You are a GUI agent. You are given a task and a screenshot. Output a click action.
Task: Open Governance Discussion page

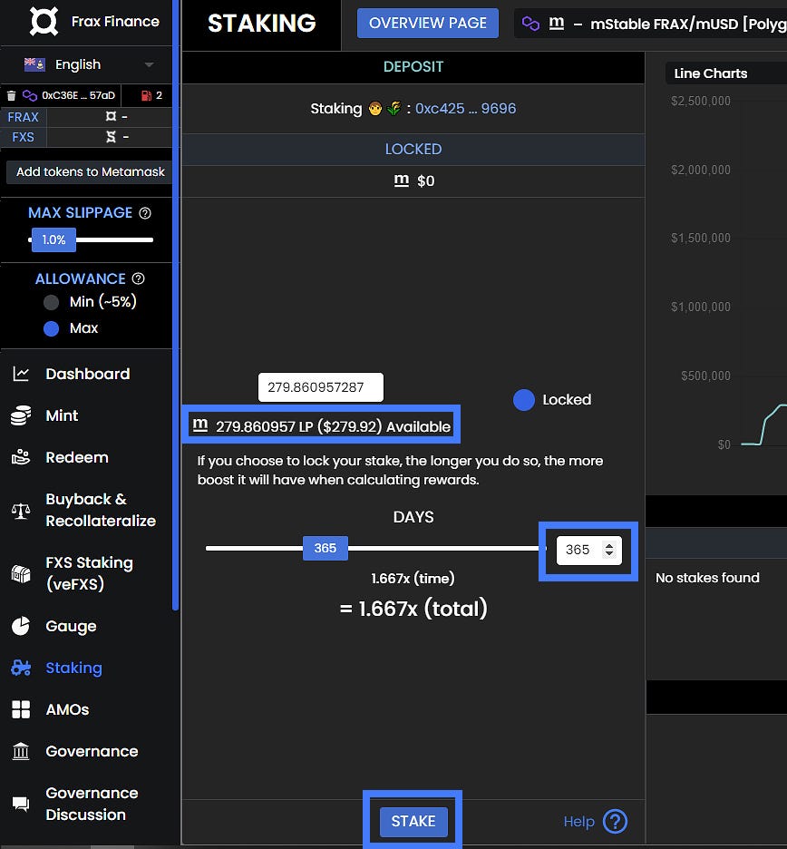pos(92,804)
